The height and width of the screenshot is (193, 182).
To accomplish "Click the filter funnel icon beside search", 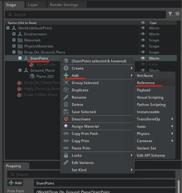I will (x=170, y=14).
